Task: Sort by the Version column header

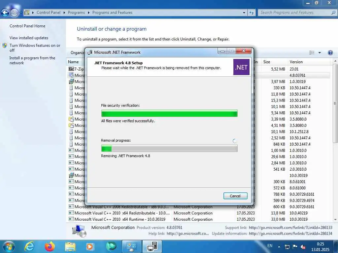Action: click(x=308, y=62)
